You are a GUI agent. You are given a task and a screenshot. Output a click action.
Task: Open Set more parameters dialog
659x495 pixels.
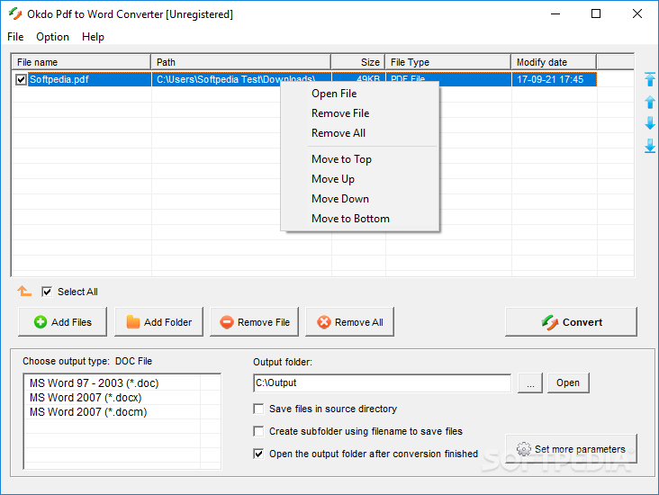point(571,449)
